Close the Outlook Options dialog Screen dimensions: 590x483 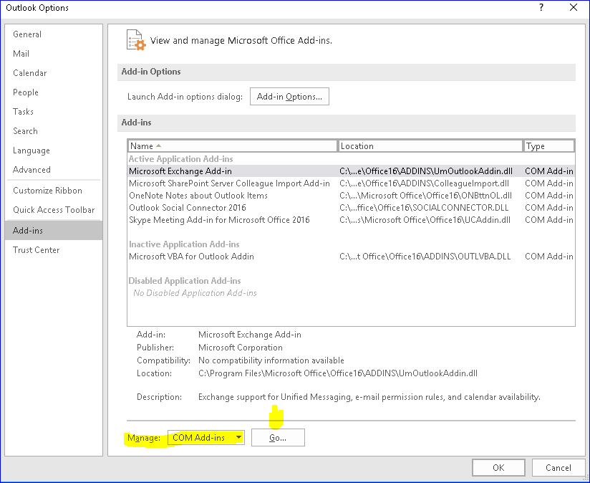click(574, 8)
